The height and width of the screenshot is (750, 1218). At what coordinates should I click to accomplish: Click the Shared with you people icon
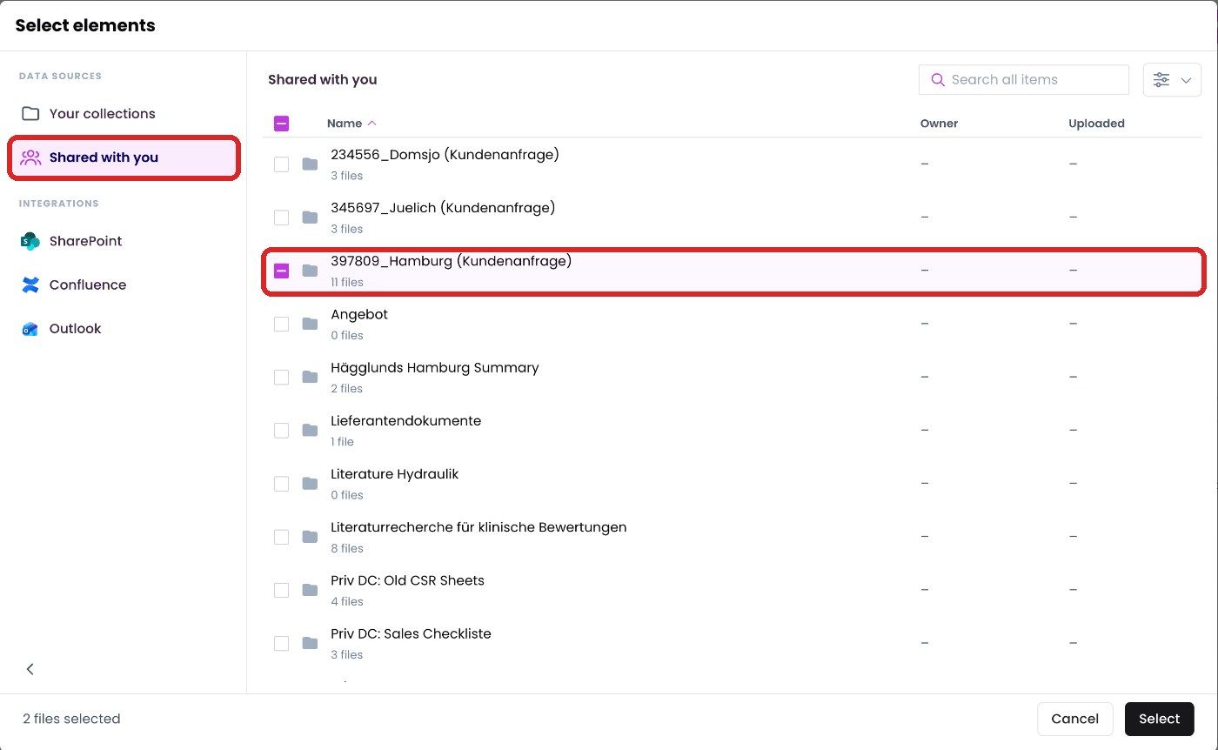[x=30, y=157]
